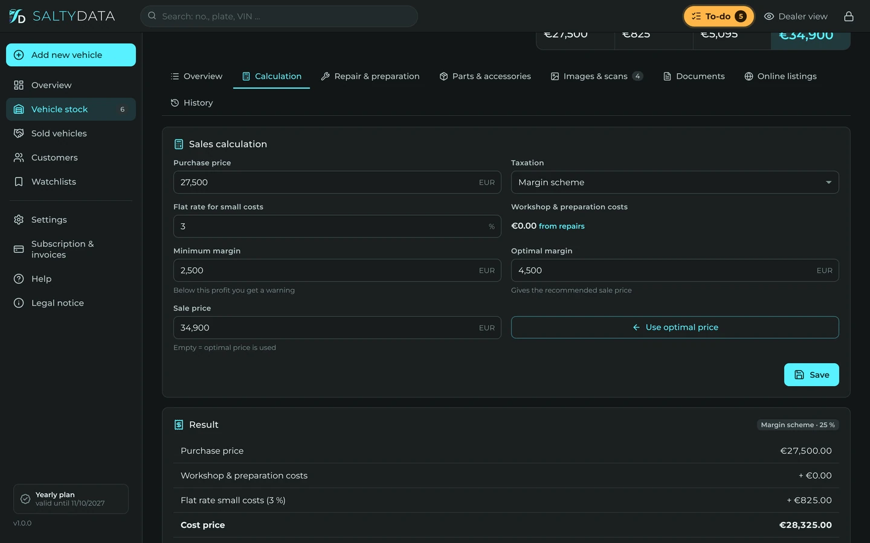Click the Sale price input field
The image size is (870, 543).
[337, 328]
